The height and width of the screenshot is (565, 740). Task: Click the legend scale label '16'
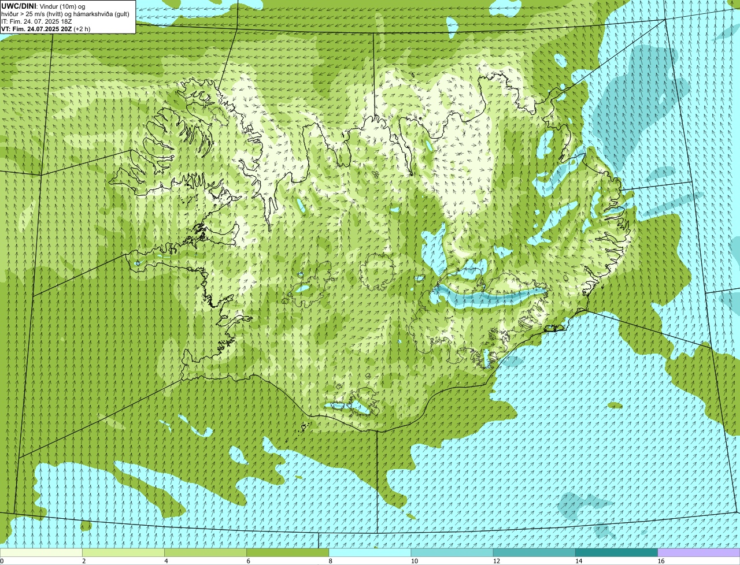[661, 561]
